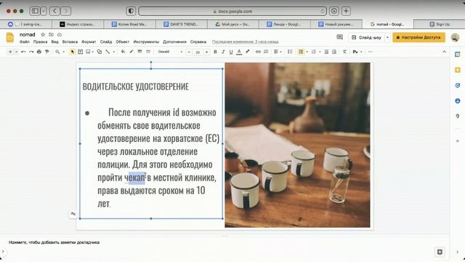Viewport: 465px width, 262px height.
Task: Toggle the numbered list
Action: pos(314,52)
